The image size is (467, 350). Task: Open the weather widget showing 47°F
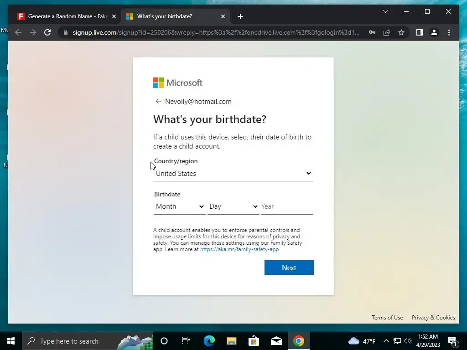pos(362,341)
